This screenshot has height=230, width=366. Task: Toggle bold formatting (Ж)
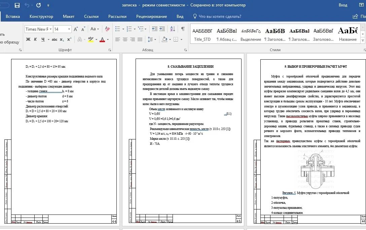(28, 39)
